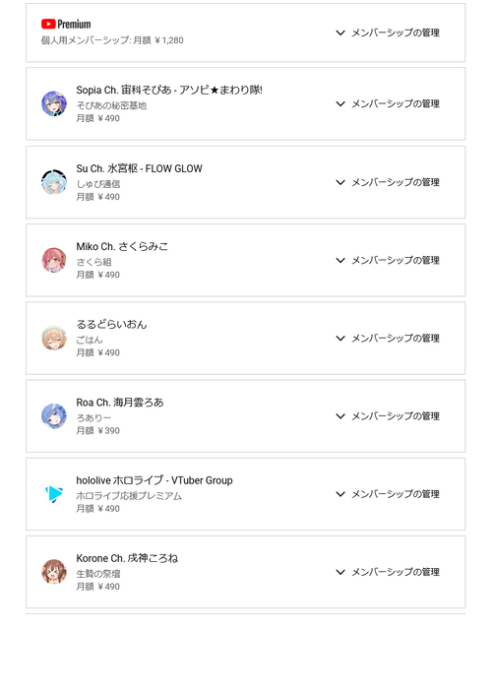
Task: Open Su Ch. 水宮枢 avatar
Action: [54, 182]
